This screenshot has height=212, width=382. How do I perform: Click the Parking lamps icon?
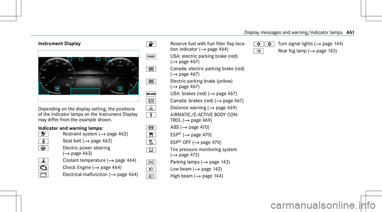(x=151, y=162)
